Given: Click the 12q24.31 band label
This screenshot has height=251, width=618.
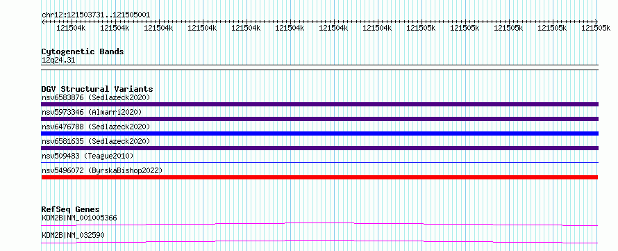Looking at the screenshot, I should pyautogui.click(x=58, y=60).
